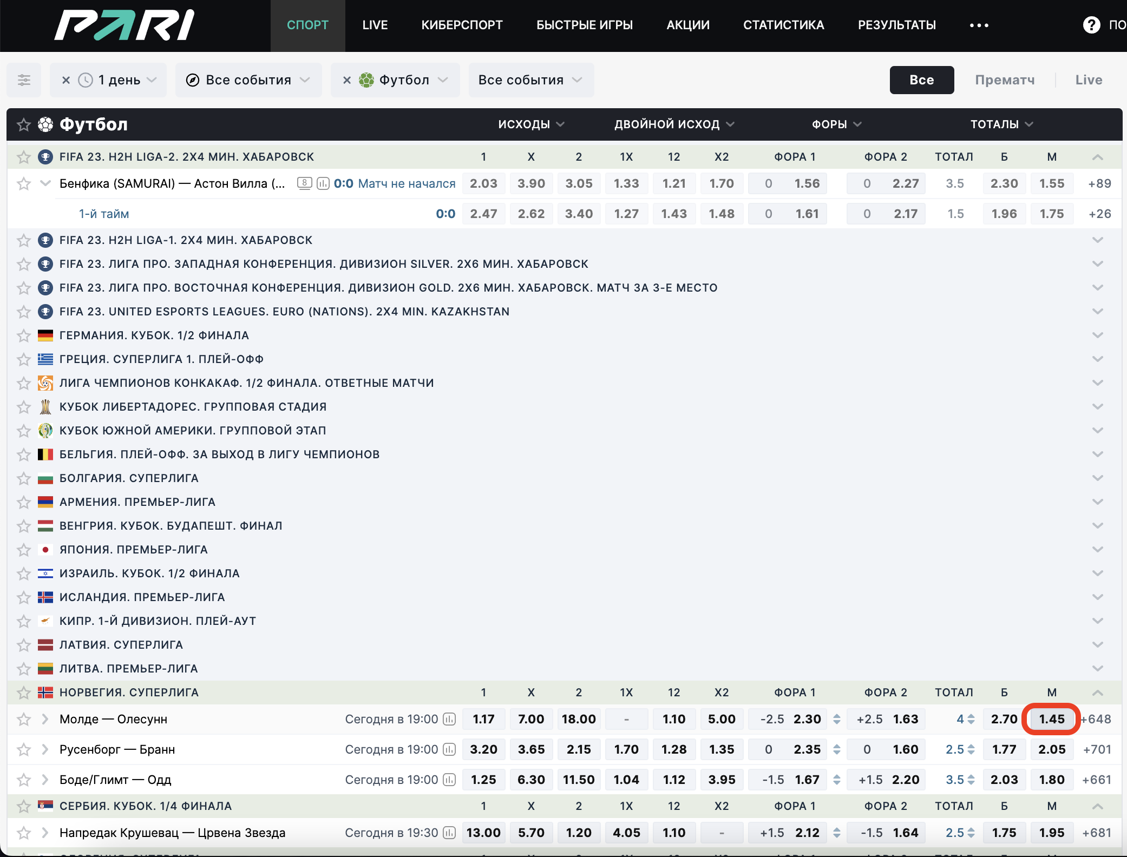Click the compass icon in Все события filter
This screenshot has width=1127, height=857.
(192, 80)
